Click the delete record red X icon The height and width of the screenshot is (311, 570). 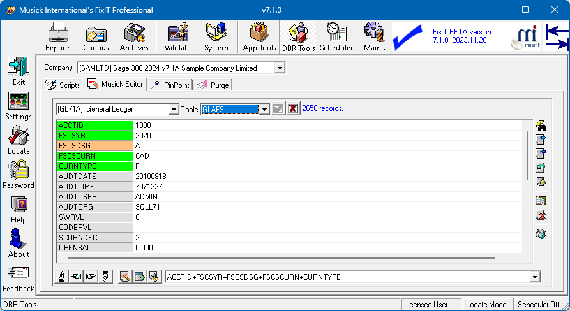pyautogui.click(x=541, y=215)
